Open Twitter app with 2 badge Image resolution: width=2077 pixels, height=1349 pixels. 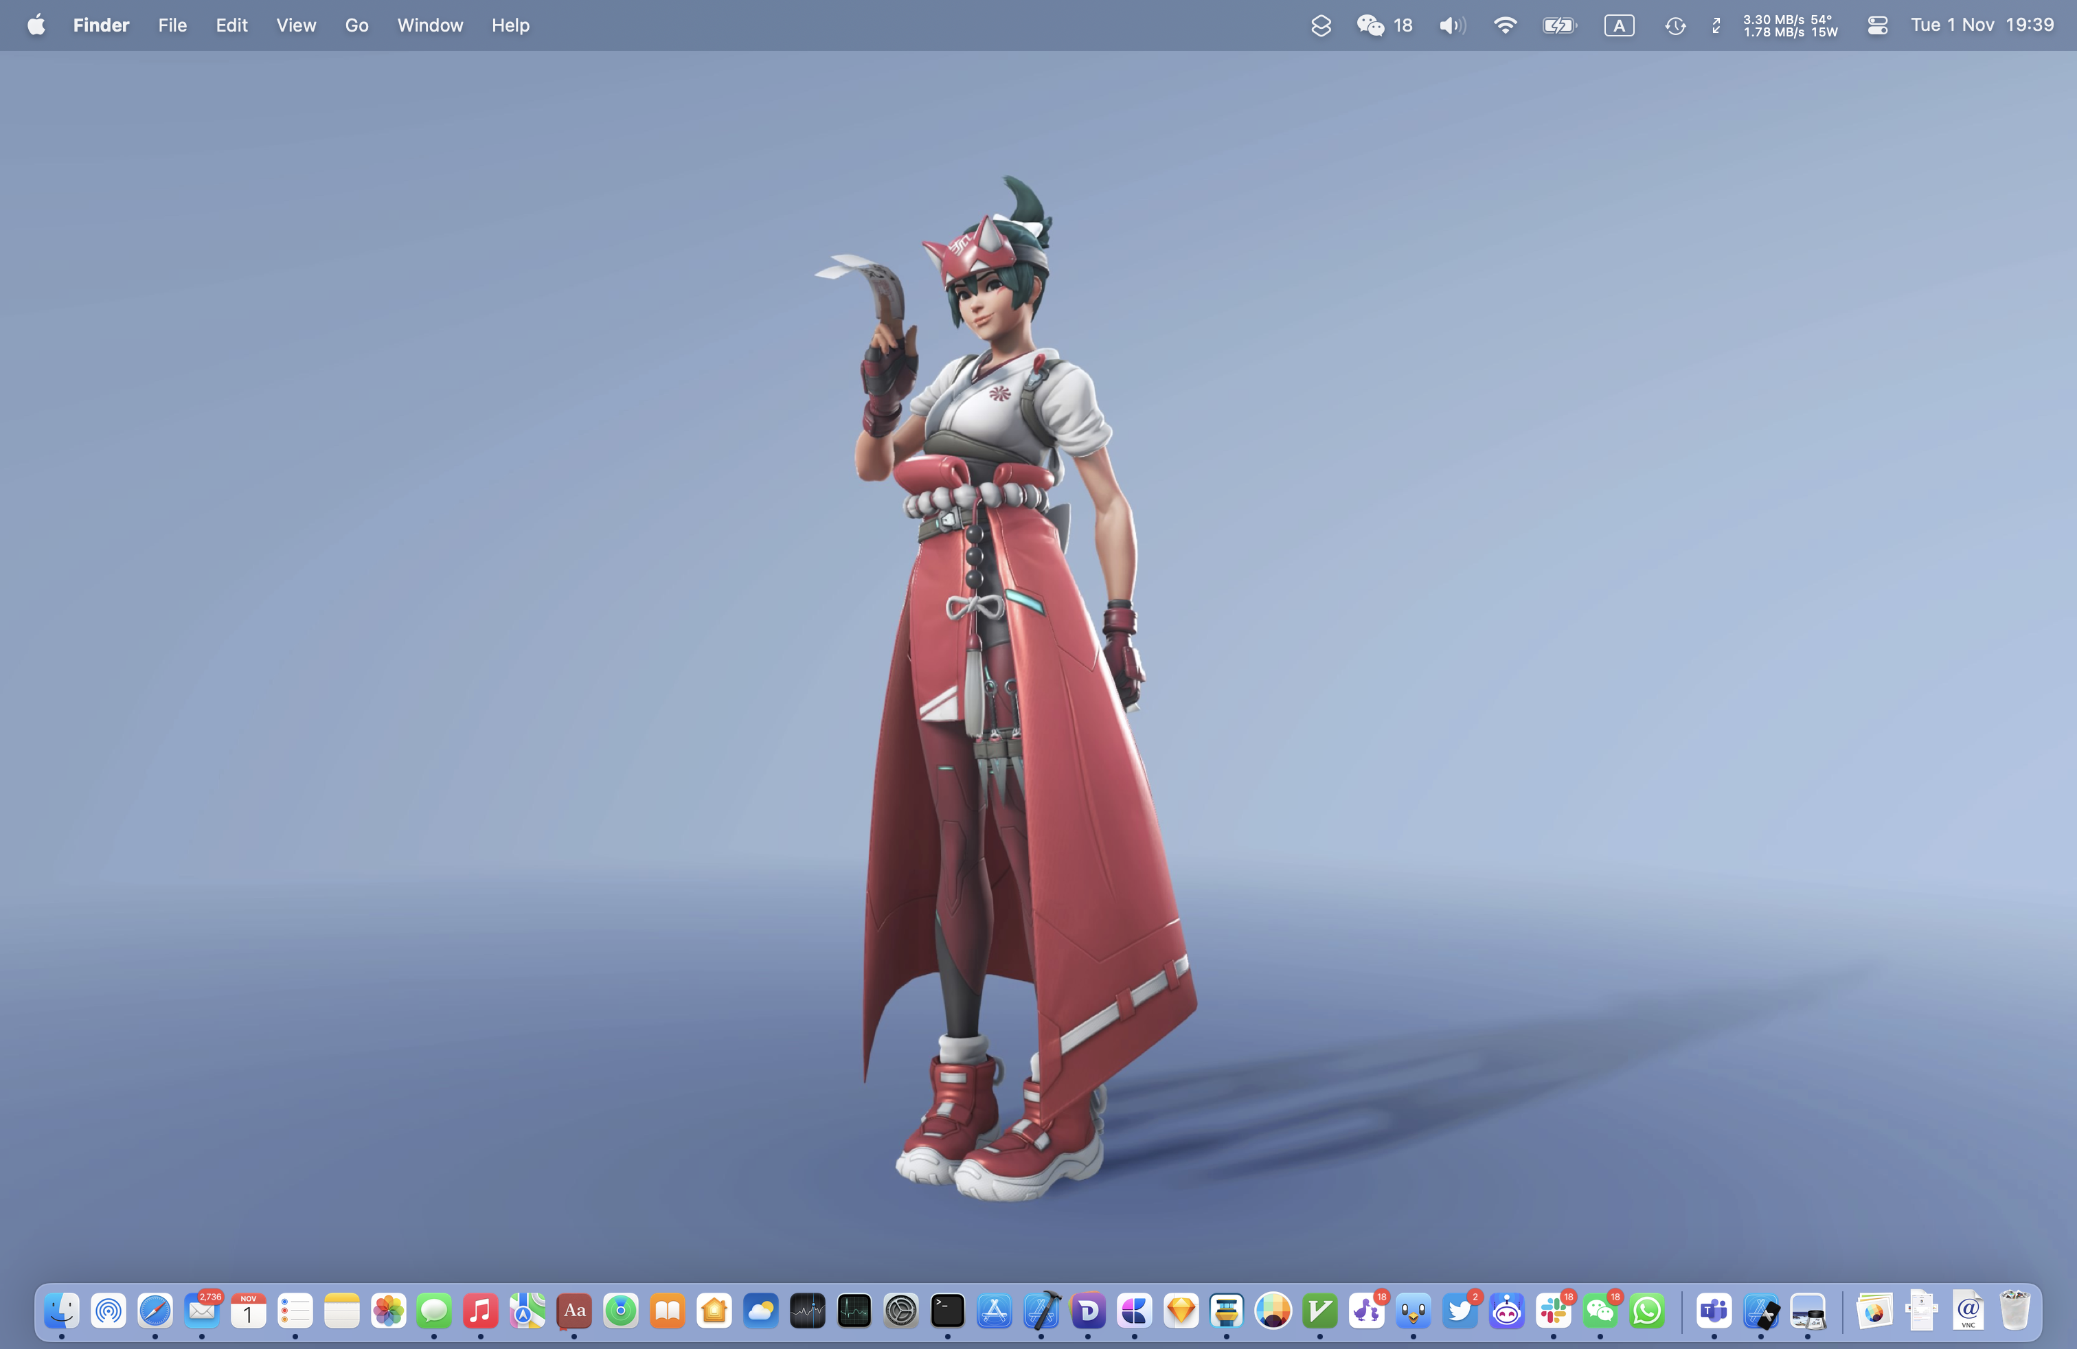[x=1460, y=1311]
